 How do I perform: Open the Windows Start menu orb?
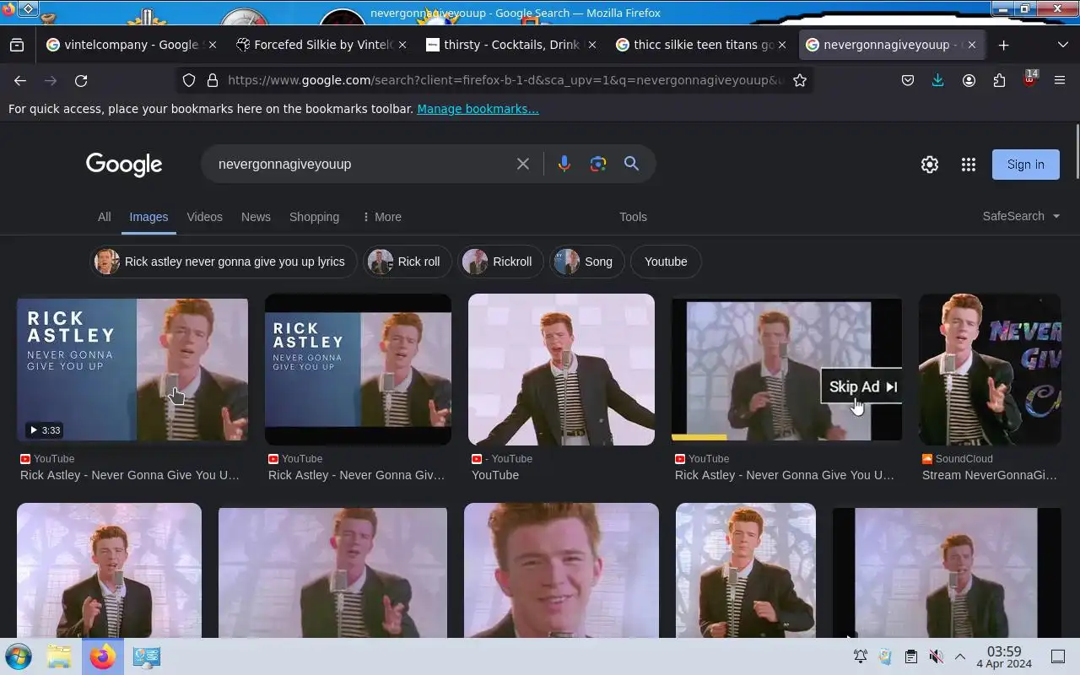tap(18, 656)
